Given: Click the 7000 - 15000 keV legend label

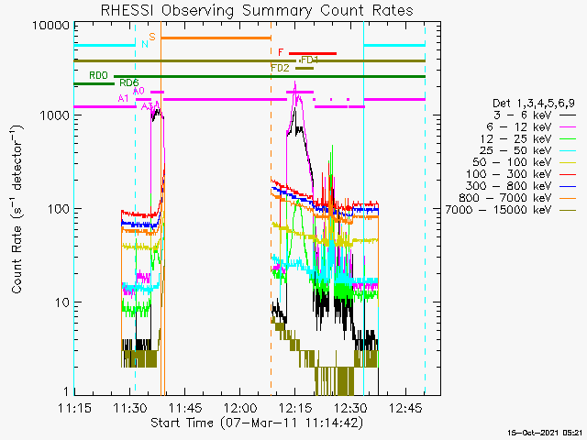Looking at the screenshot, I should coord(498,210).
